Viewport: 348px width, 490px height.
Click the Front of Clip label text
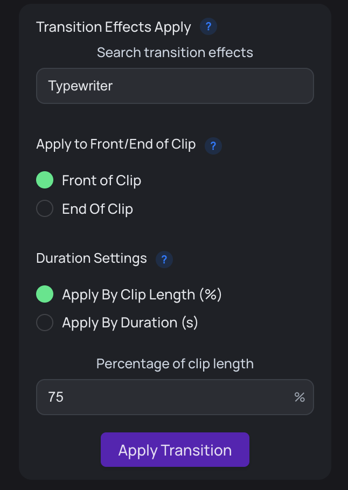101,180
